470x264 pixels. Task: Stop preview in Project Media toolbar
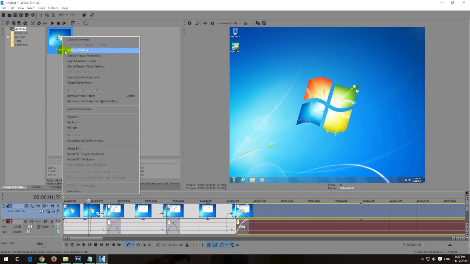(58, 23)
